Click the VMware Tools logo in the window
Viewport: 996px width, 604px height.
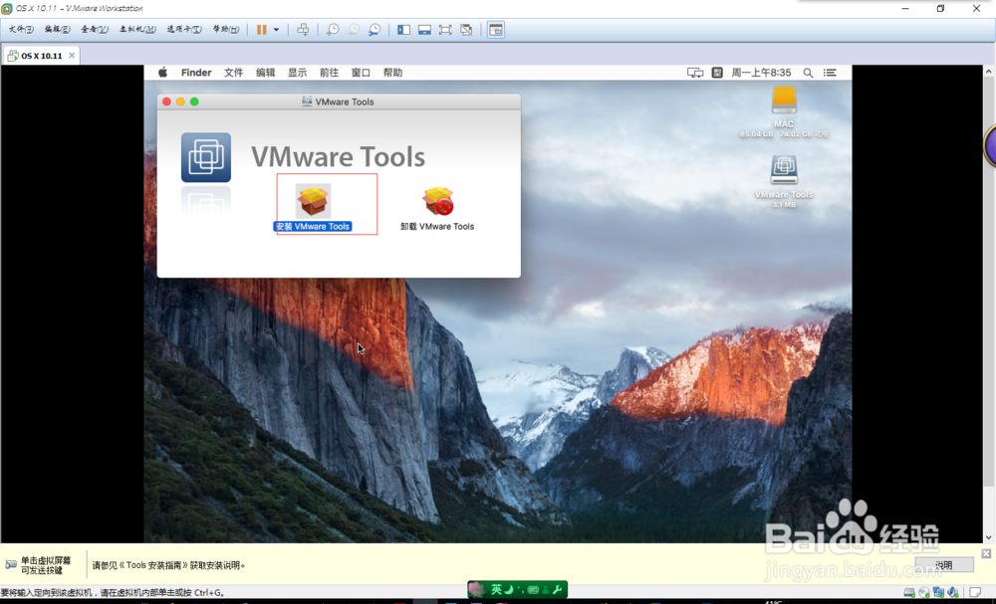206,157
